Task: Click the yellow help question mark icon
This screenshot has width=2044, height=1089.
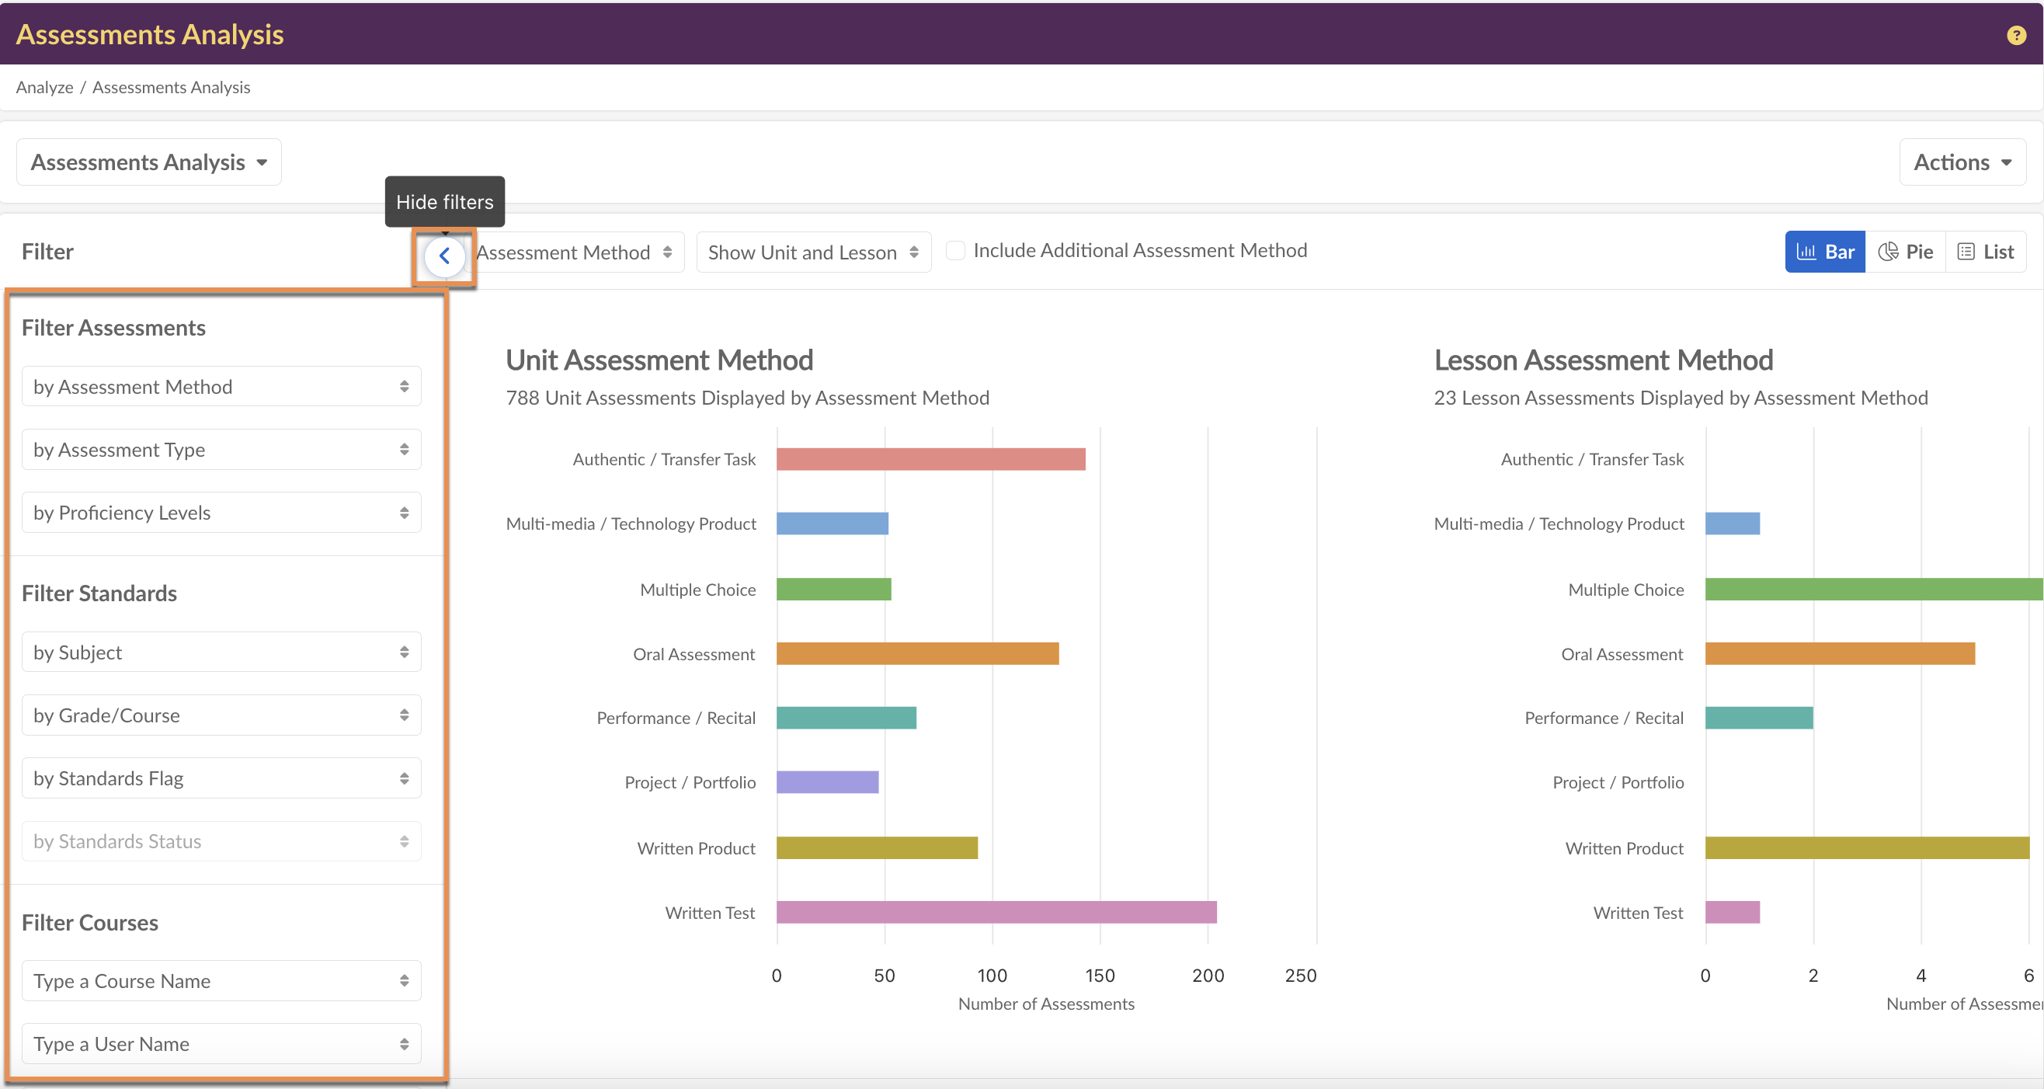Action: [x=2015, y=35]
